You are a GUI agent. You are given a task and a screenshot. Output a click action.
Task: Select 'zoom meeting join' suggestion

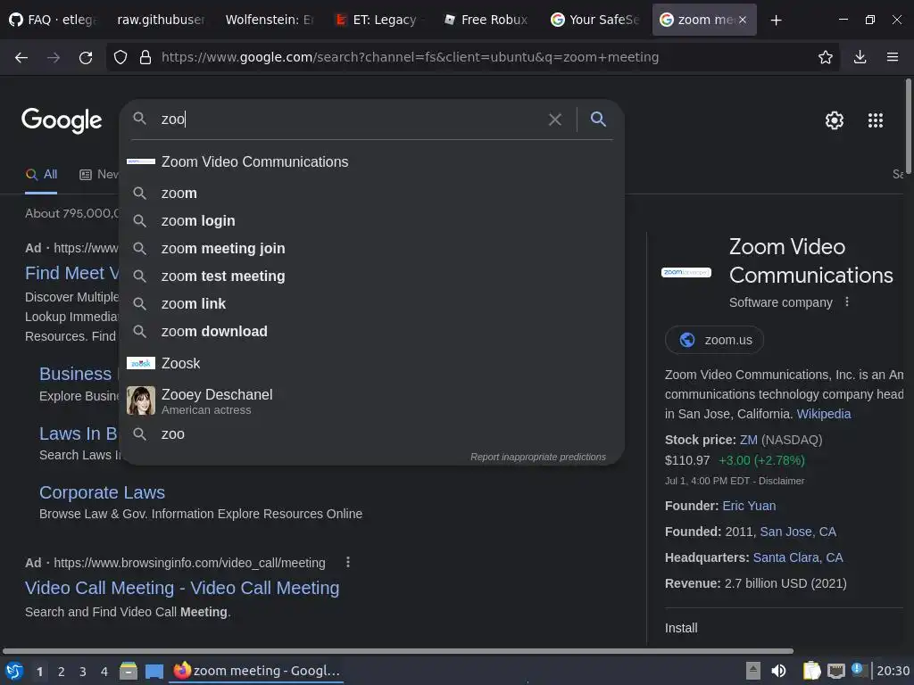[371, 248]
